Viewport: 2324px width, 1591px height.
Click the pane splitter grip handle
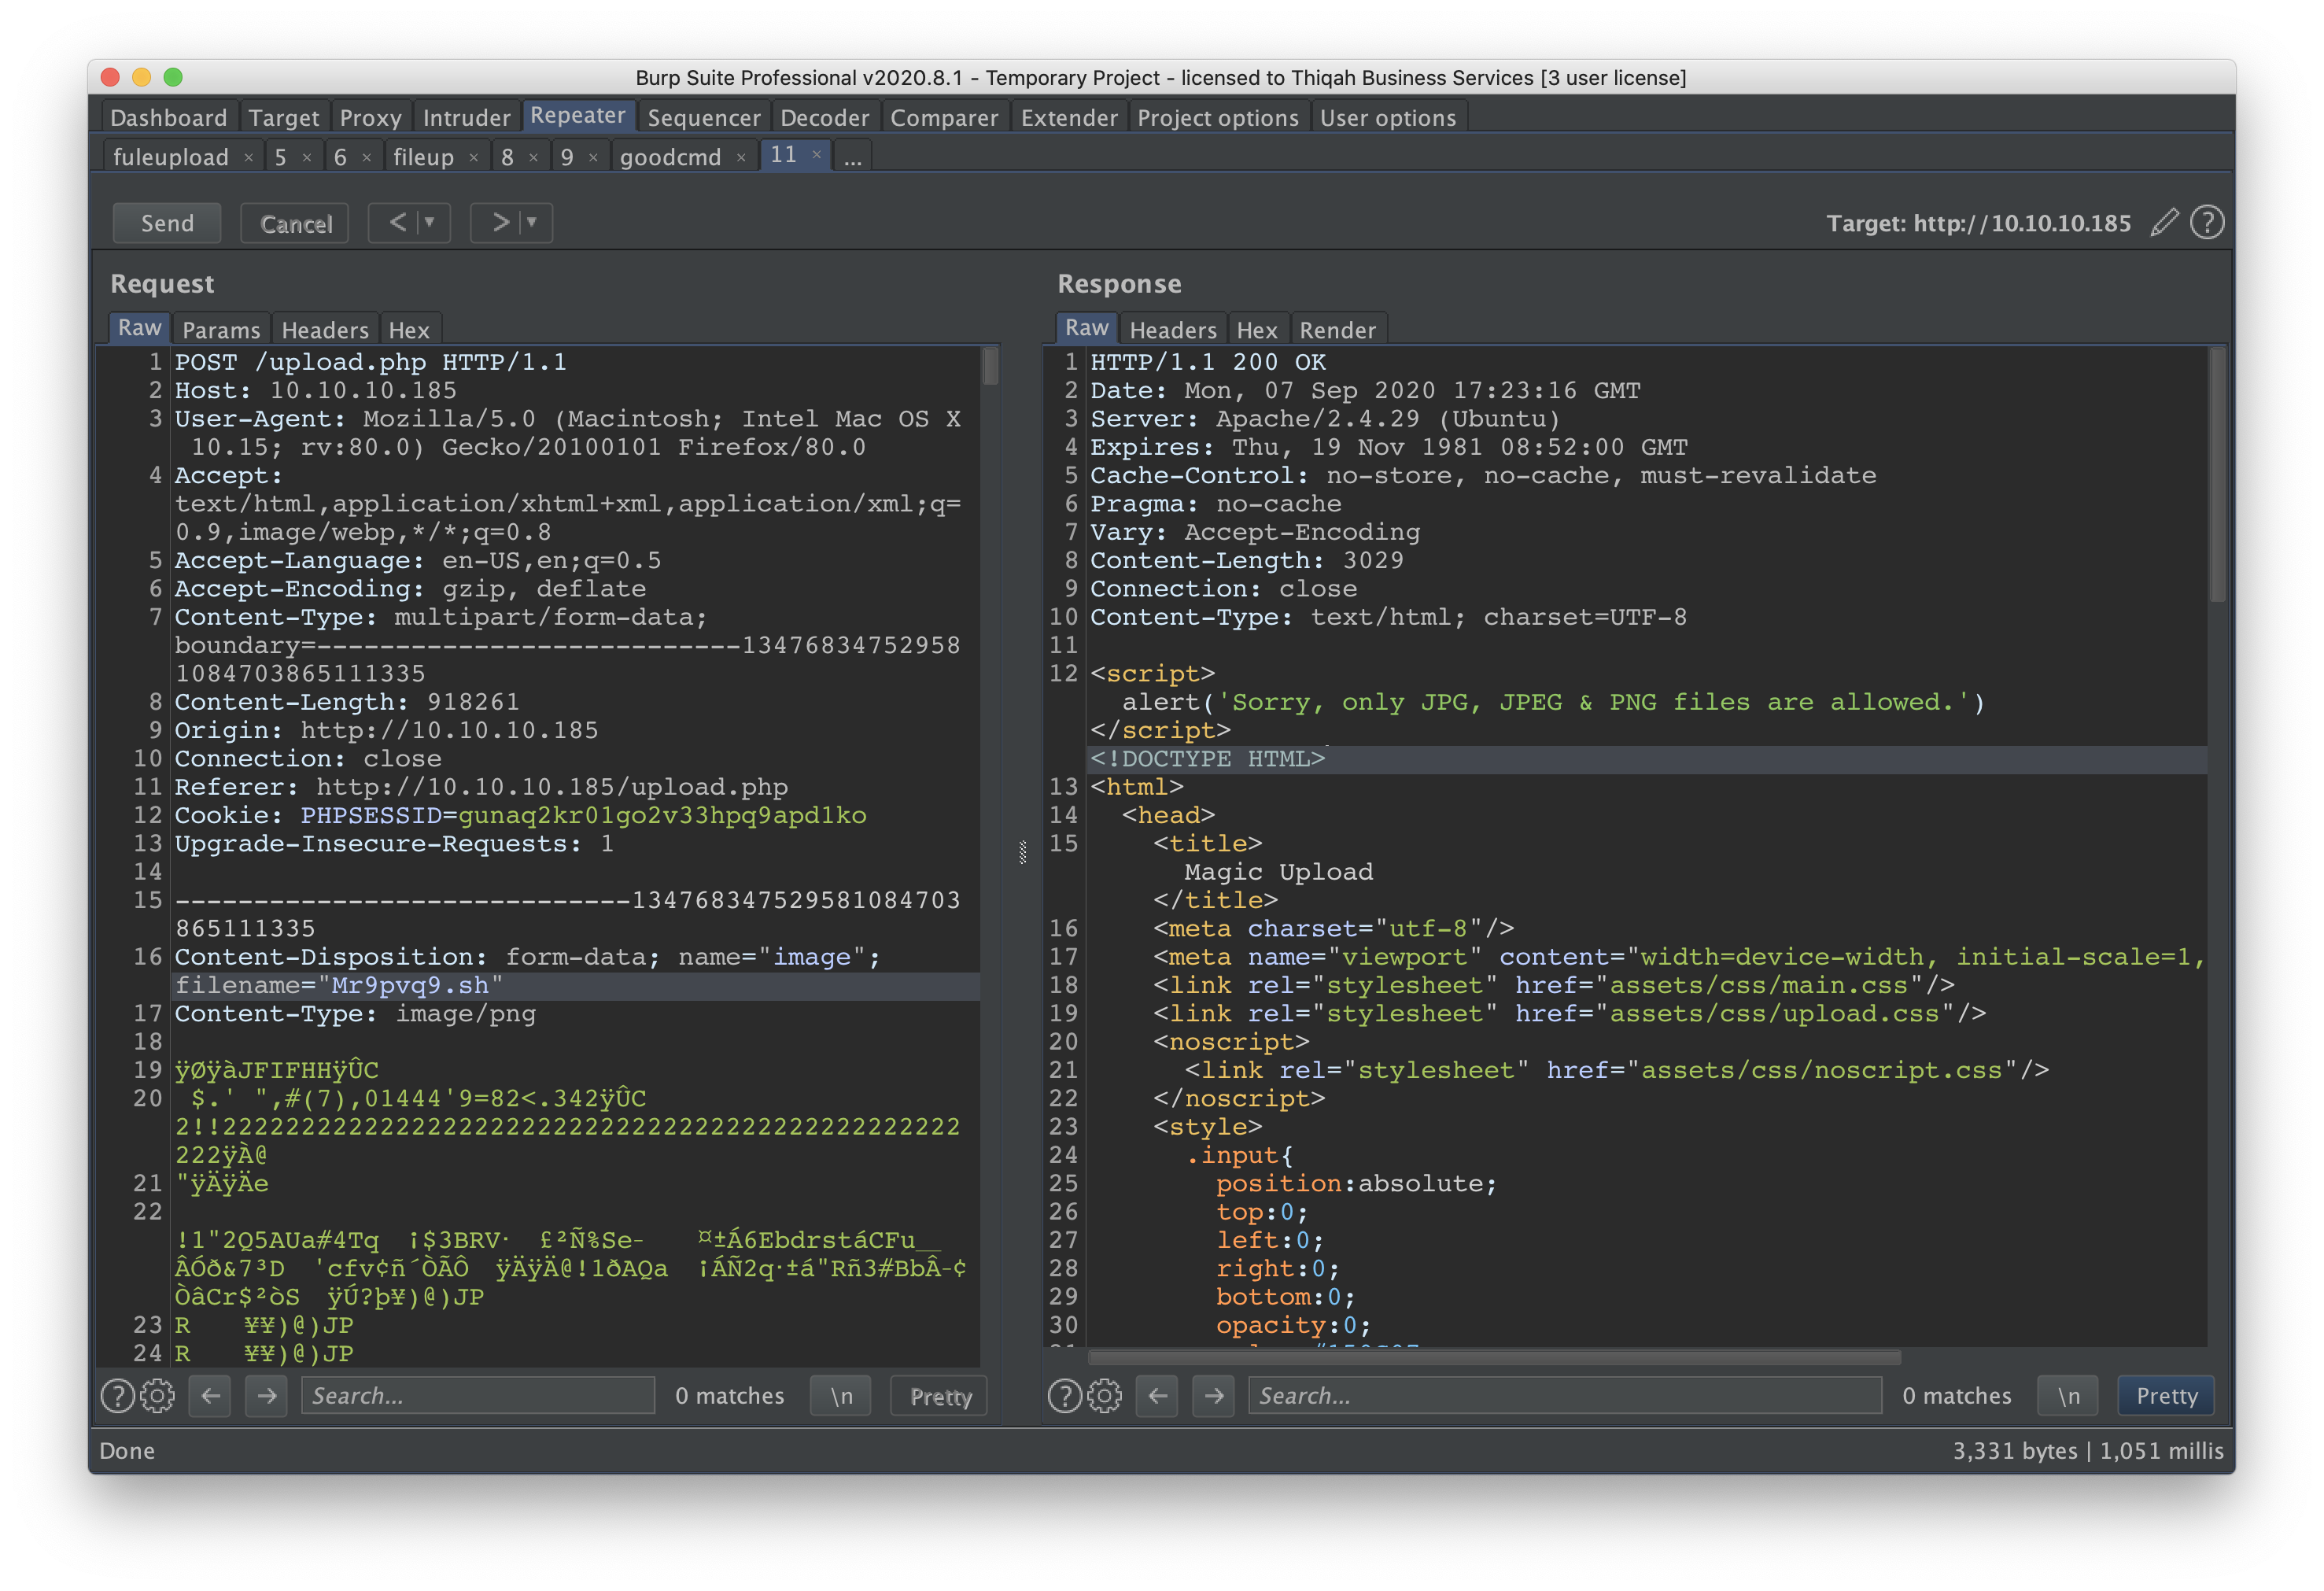click(x=1022, y=852)
